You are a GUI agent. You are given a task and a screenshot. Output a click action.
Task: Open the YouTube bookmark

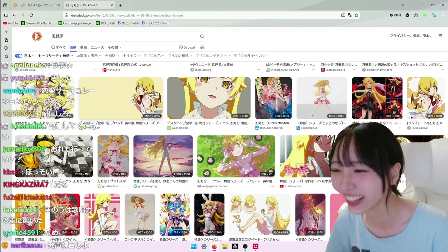11,23
